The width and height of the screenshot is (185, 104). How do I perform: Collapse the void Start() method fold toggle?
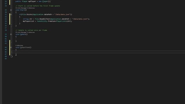(11, 10)
